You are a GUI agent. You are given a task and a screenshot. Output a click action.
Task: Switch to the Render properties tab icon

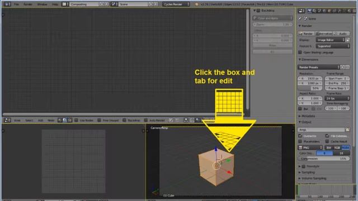(309, 11)
